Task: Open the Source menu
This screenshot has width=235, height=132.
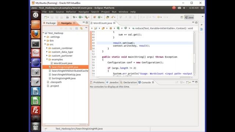Action: (60, 12)
